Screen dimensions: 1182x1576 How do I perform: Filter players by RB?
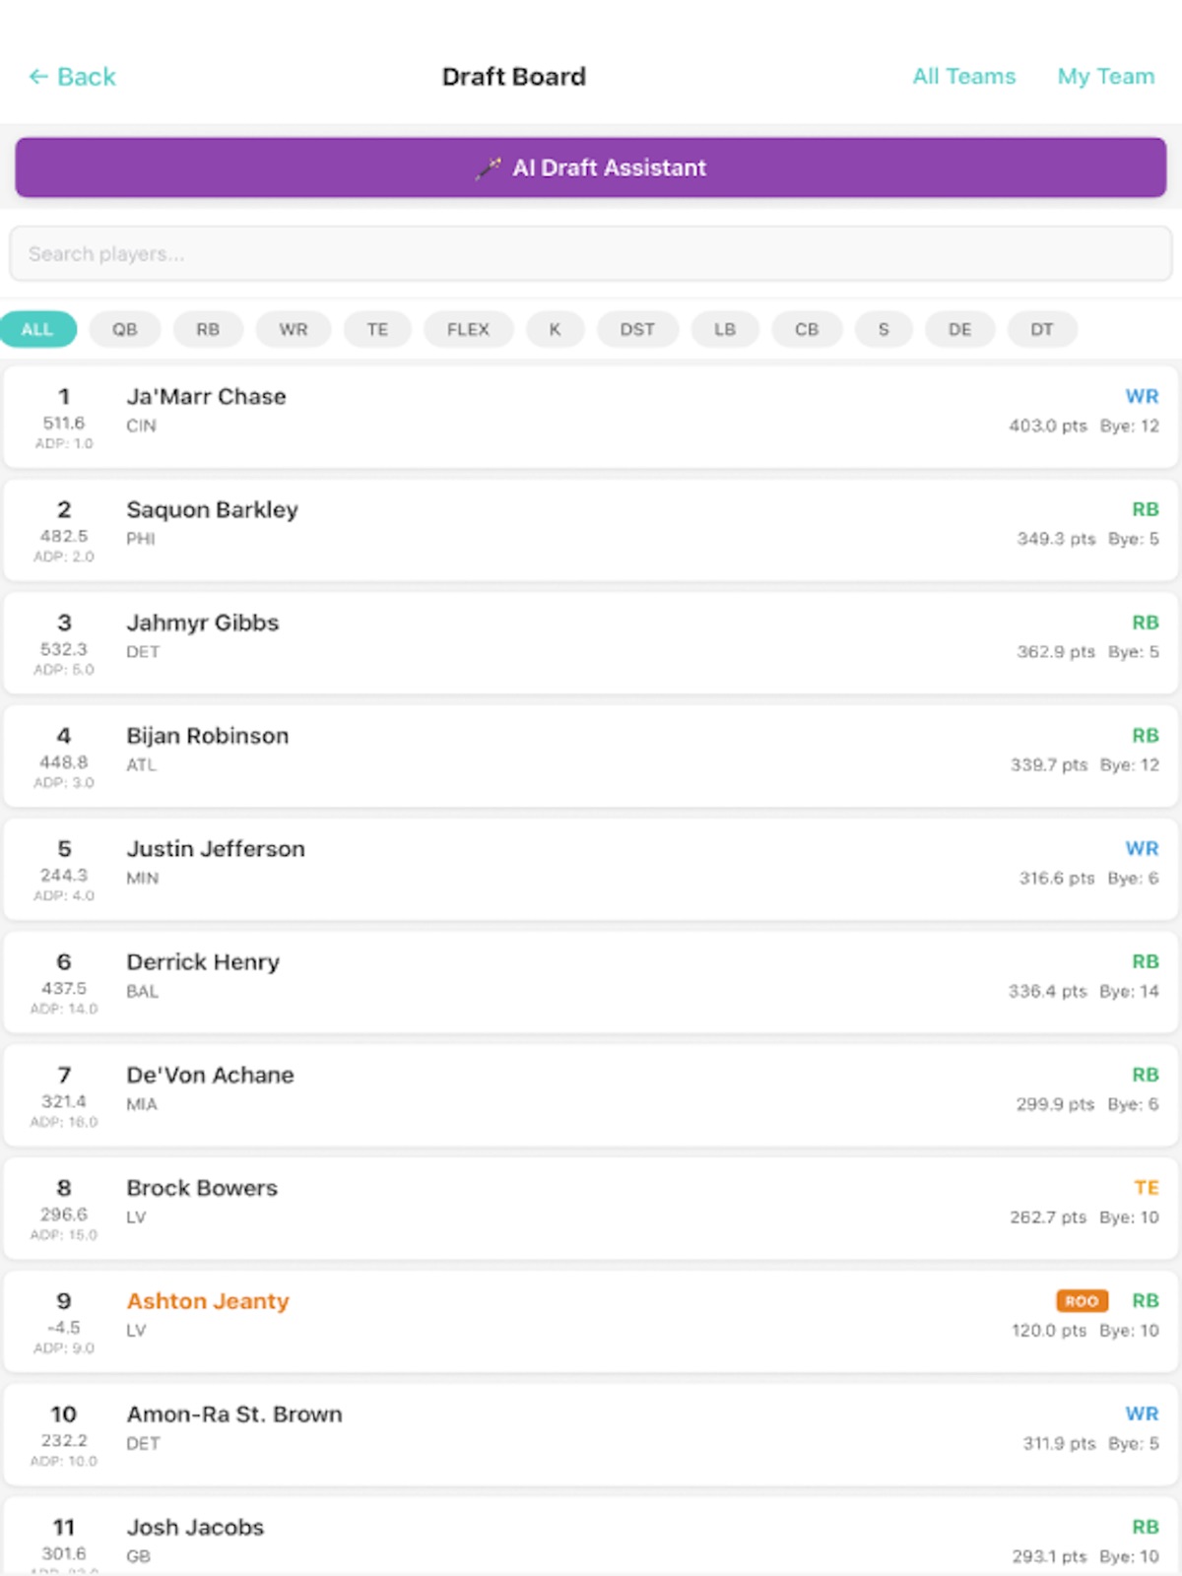click(208, 329)
